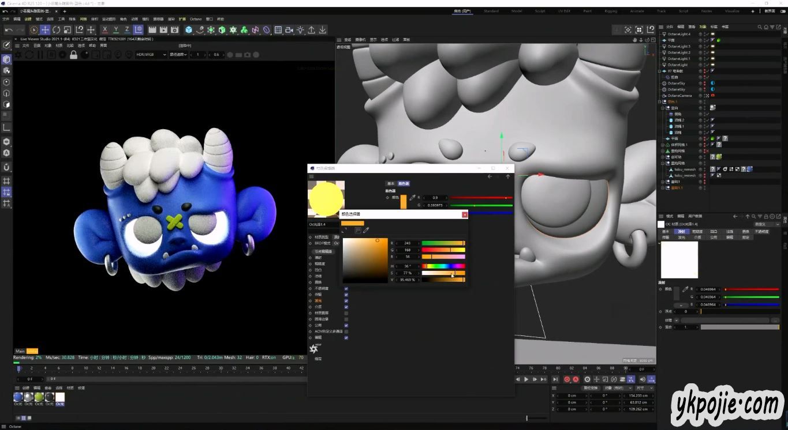Click the lock icon in Live Viewer
This screenshot has width=788, height=430.
73,55
